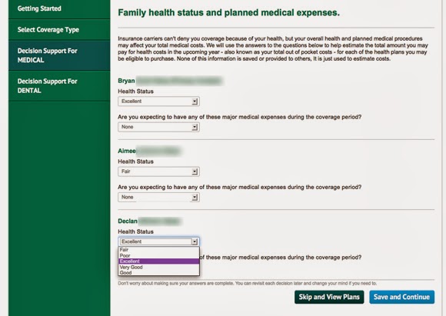Select highlighted Excellent option for Declan
The image size is (446, 316).
tap(158, 261)
